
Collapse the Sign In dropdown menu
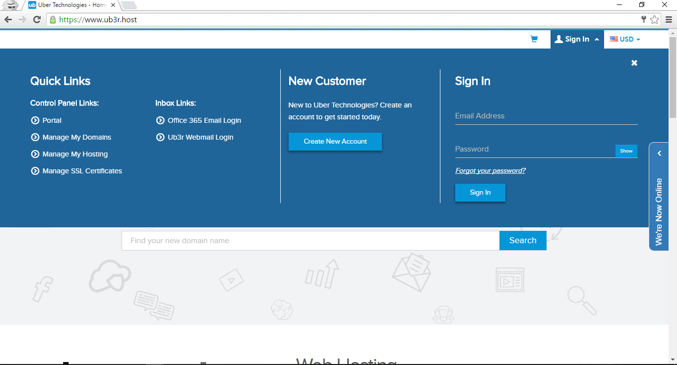click(577, 39)
